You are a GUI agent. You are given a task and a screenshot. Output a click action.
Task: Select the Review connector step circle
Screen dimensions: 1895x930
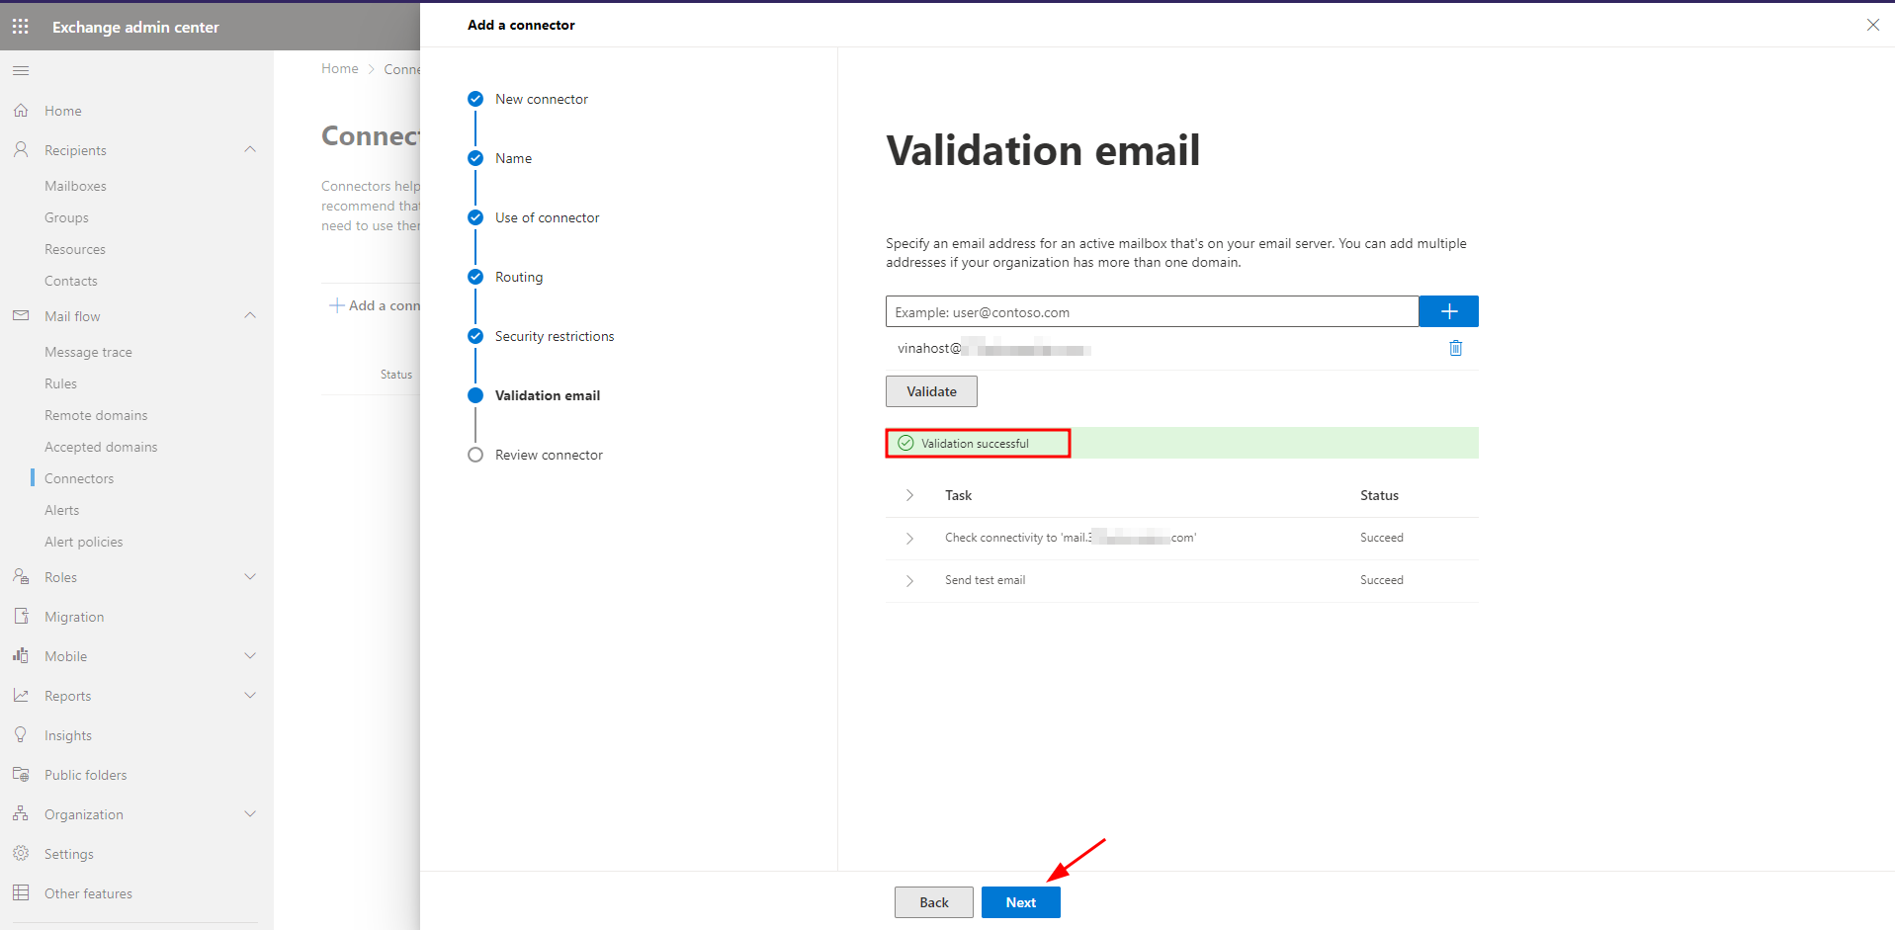[x=475, y=455]
